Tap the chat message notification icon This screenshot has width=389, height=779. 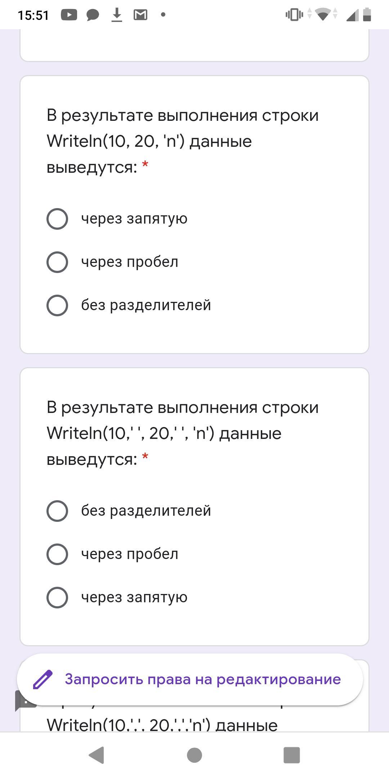click(x=93, y=15)
